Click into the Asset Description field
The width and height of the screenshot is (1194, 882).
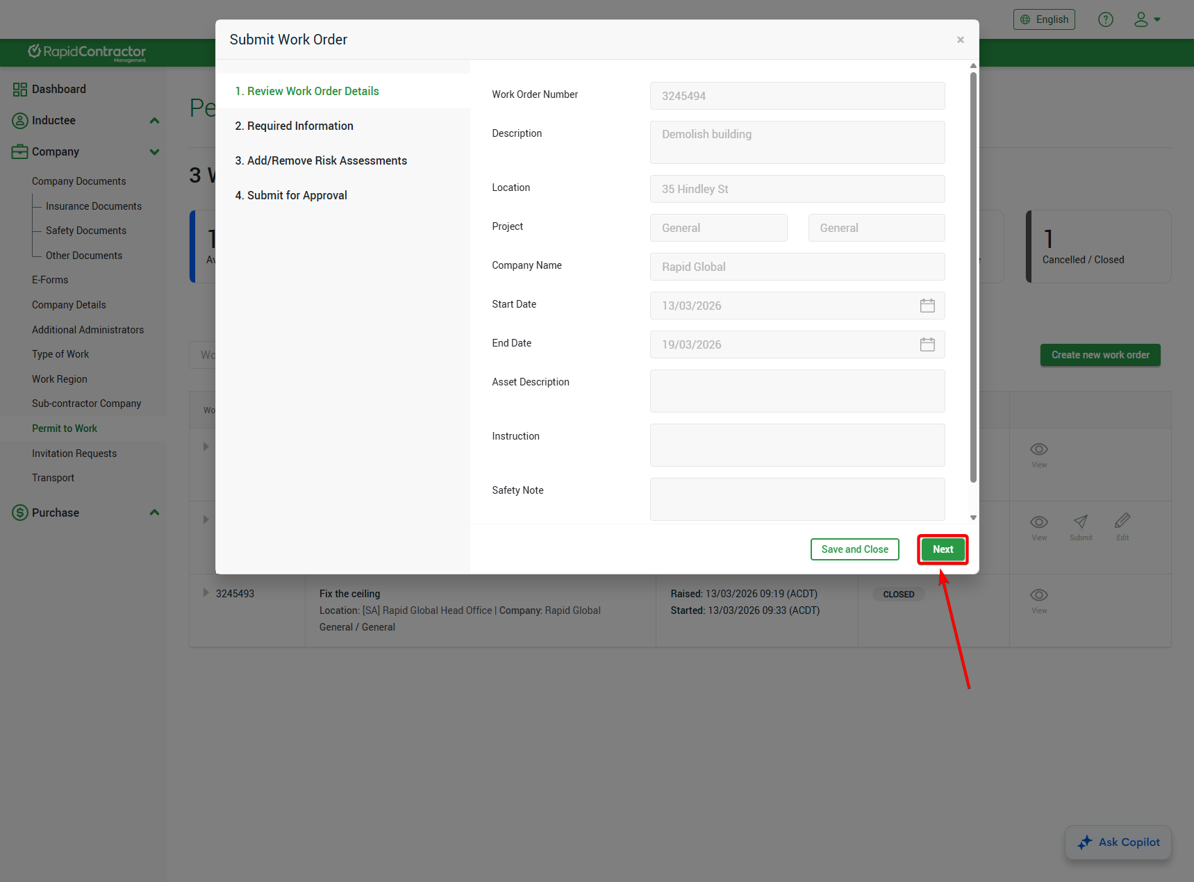click(797, 391)
